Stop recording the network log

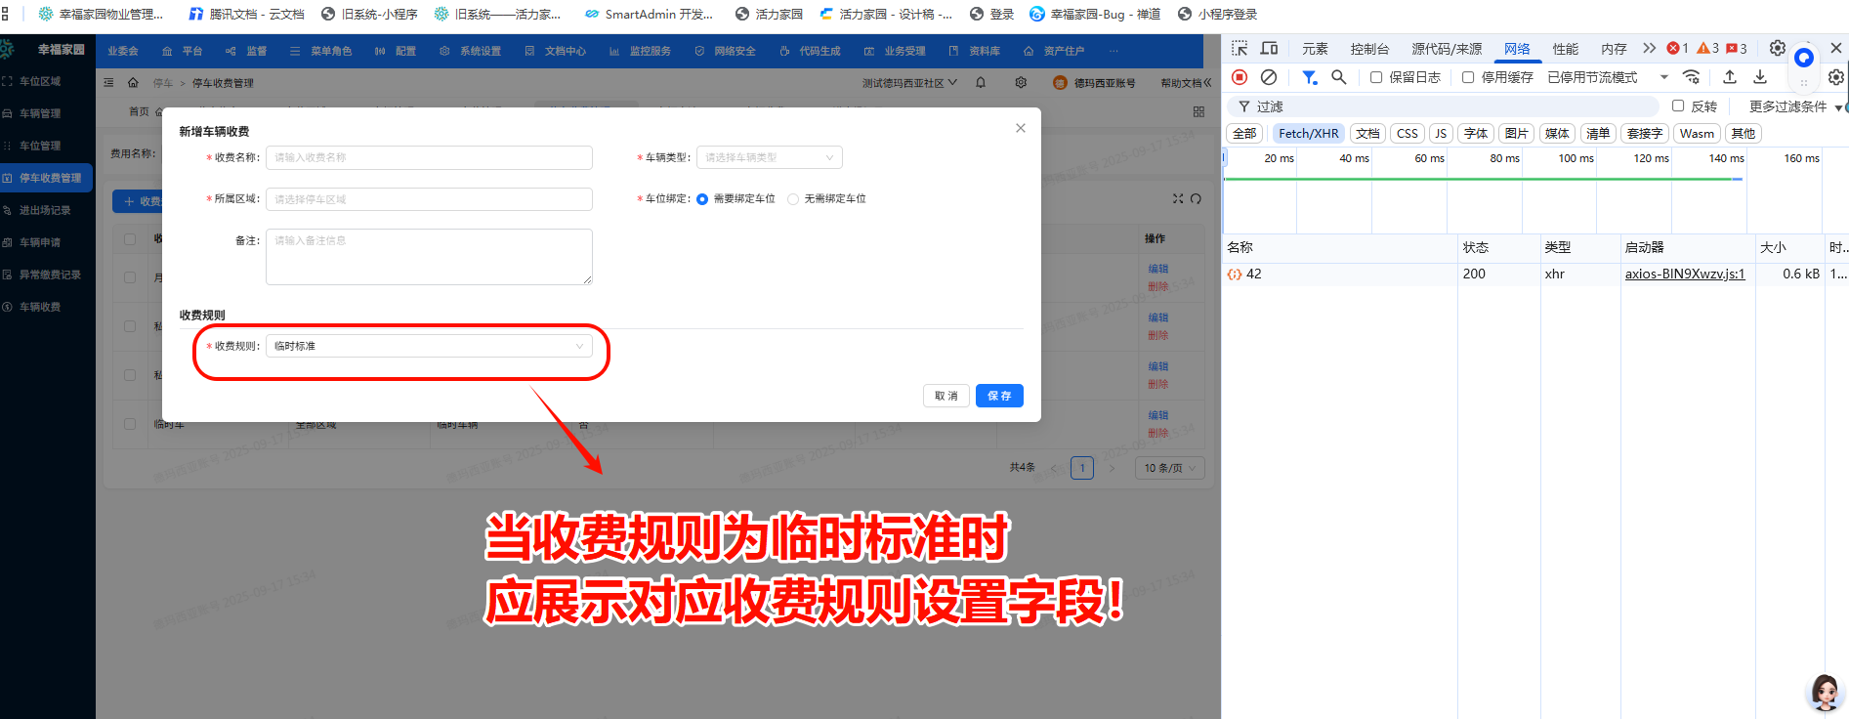[x=1240, y=77]
